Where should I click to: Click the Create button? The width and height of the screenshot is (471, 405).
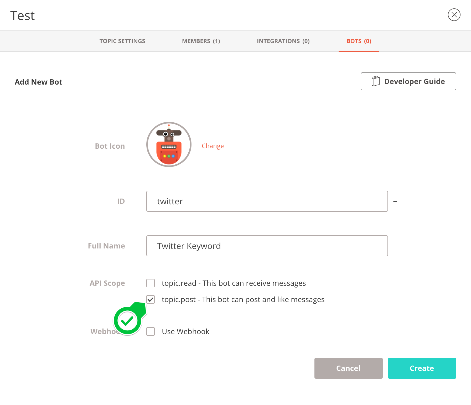[422, 368]
